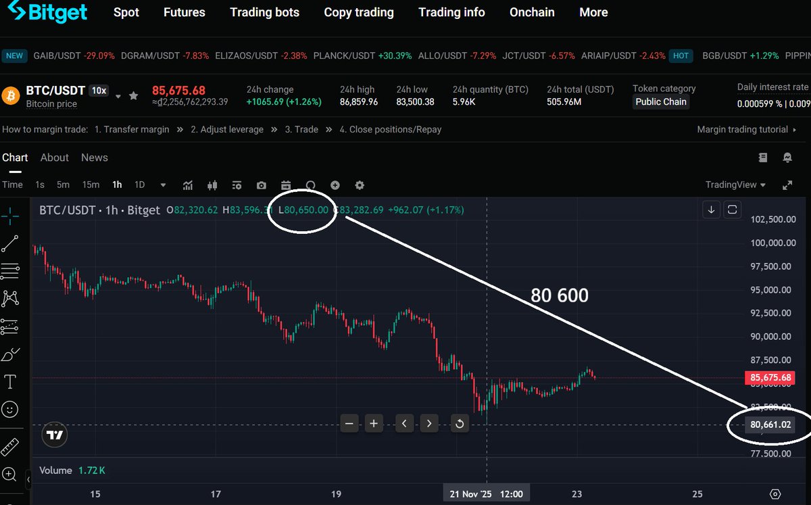The width and height of the screenshot is (811, 505).
Task: Change the candlestick chart style
Action: point(212,185)
